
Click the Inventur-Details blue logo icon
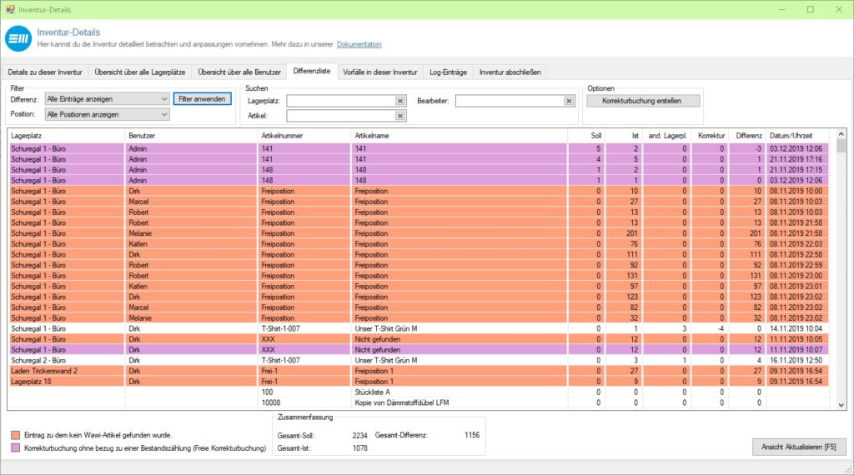18,38
